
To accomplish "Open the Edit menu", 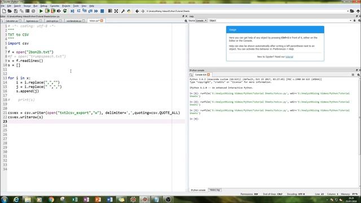I will point(9,6).
